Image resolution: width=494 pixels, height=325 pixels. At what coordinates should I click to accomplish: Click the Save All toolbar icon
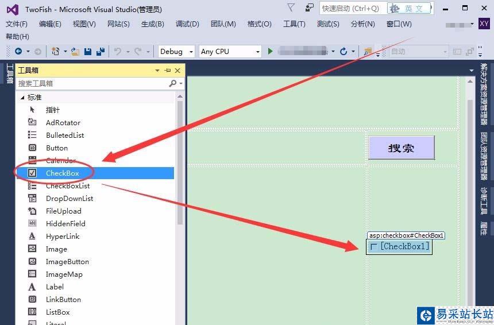[101, 51]
